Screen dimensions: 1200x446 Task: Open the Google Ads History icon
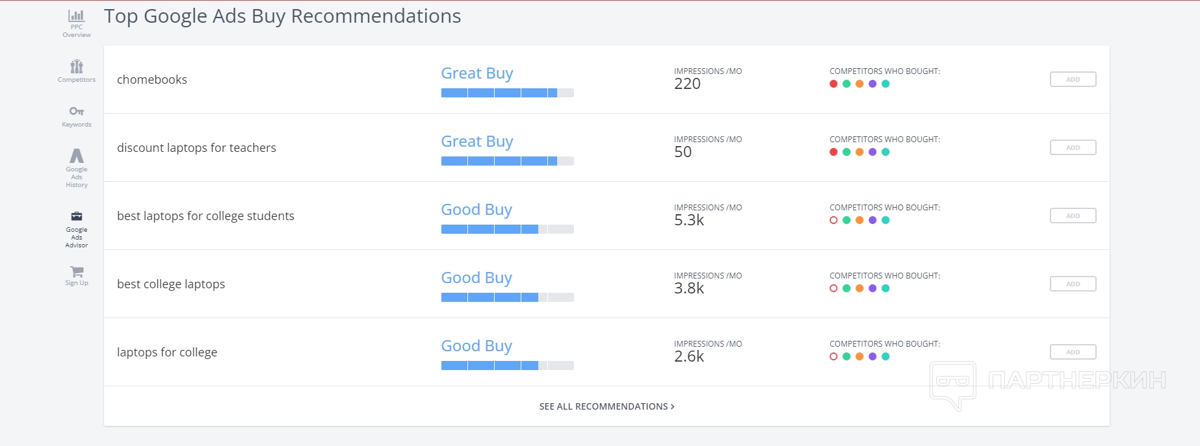[77, 156]
